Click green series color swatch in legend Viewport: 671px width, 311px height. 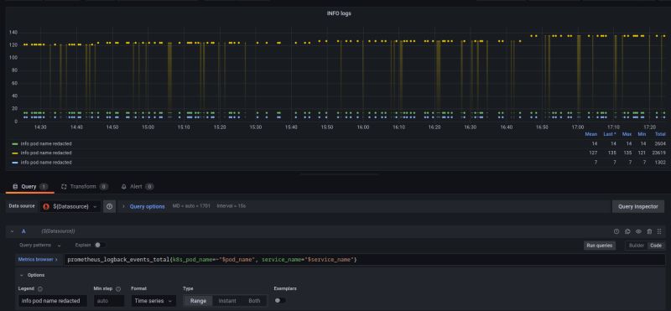coord(15,144)
